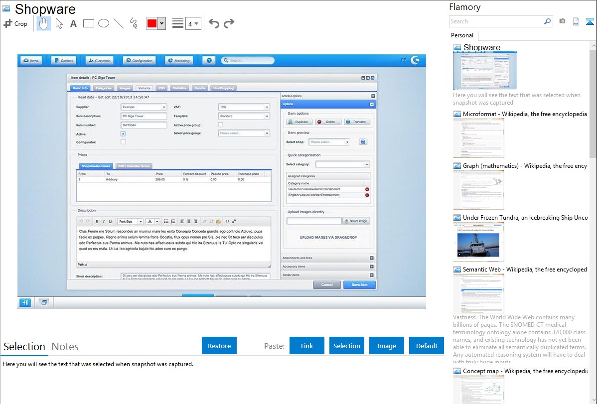Select the hand pan tool
The width and height of the screenshot is (597, 404).
(x=43, y=23)
